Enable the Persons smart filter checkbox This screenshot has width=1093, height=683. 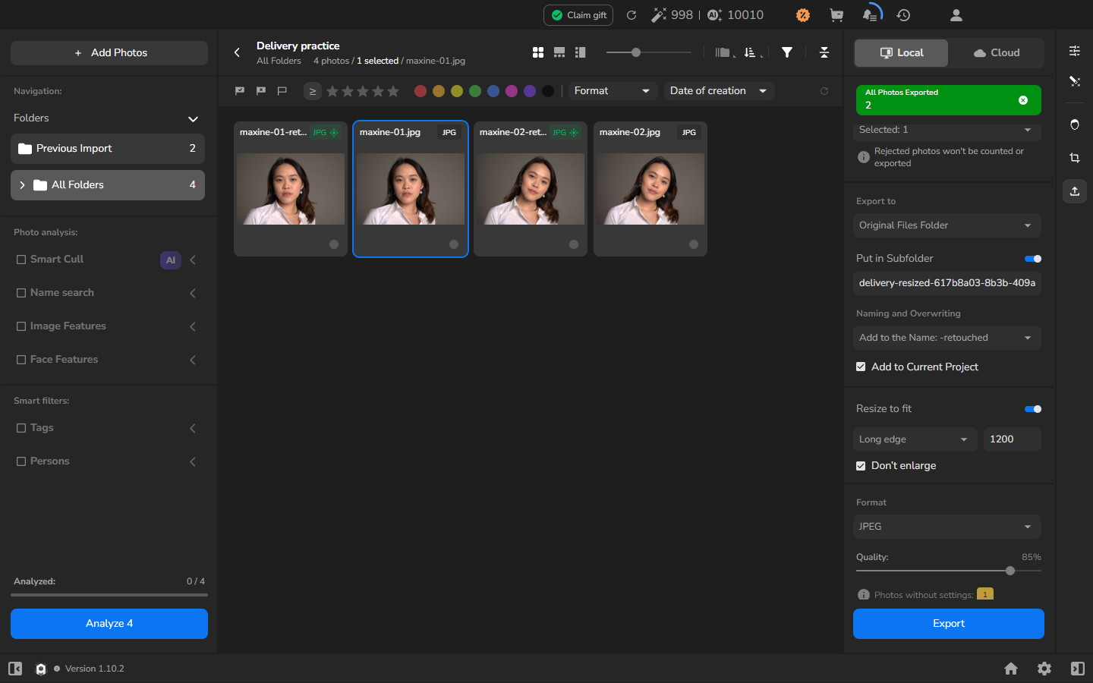tap(21, 461)
